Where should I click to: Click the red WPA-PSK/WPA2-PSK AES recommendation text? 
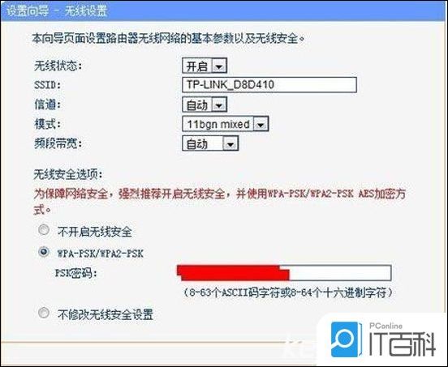point(219,202)
